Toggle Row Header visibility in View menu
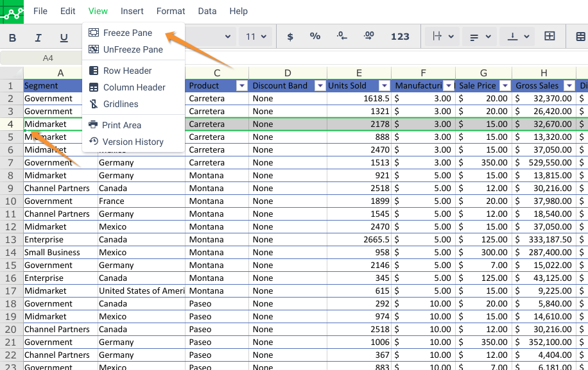Image resolution: width=588 pixels, height=370 pixels. click(x=127, y=71)
